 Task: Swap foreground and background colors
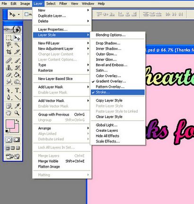point(17,121)
